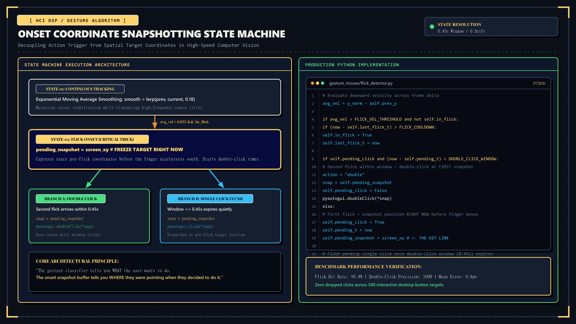Click the 'Zero dropped clicks across 500' line
Viewport: 576px width, 324px height.
(x=380, y=285)
